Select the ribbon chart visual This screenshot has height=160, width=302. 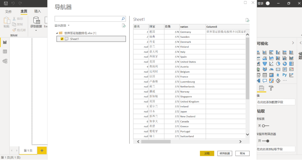click(291, 58)
